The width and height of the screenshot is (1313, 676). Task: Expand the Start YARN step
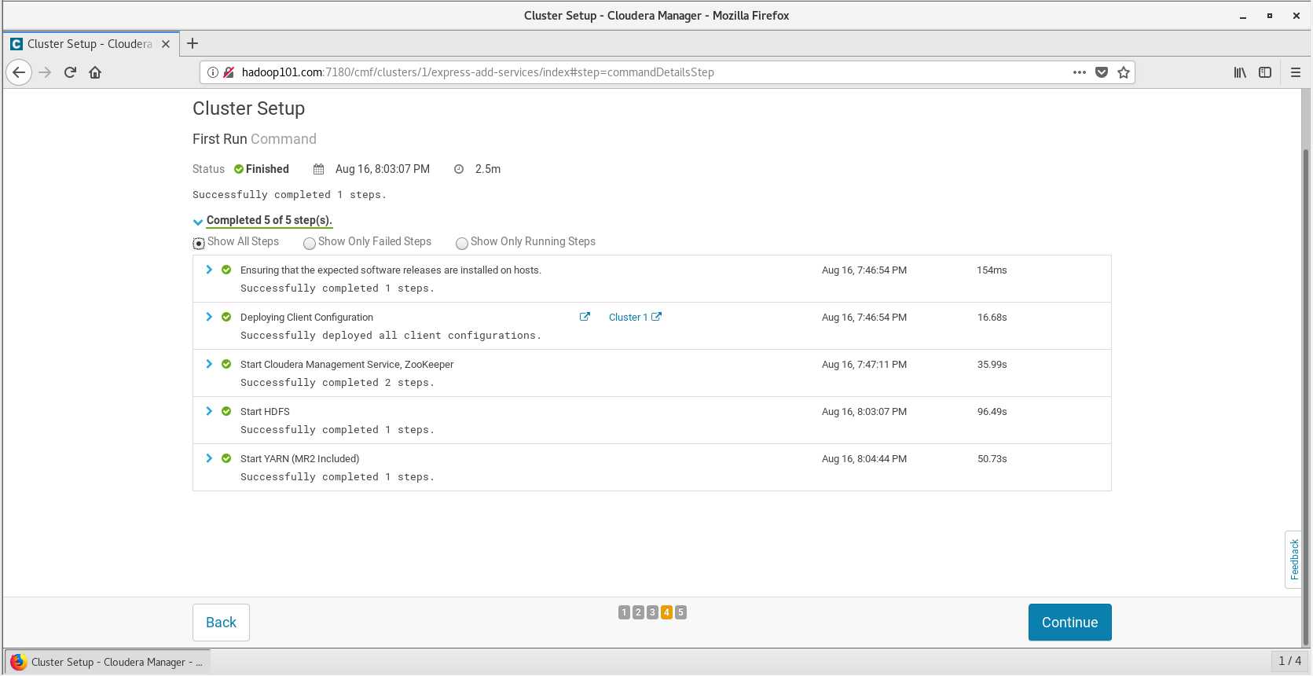click(209, 458)
